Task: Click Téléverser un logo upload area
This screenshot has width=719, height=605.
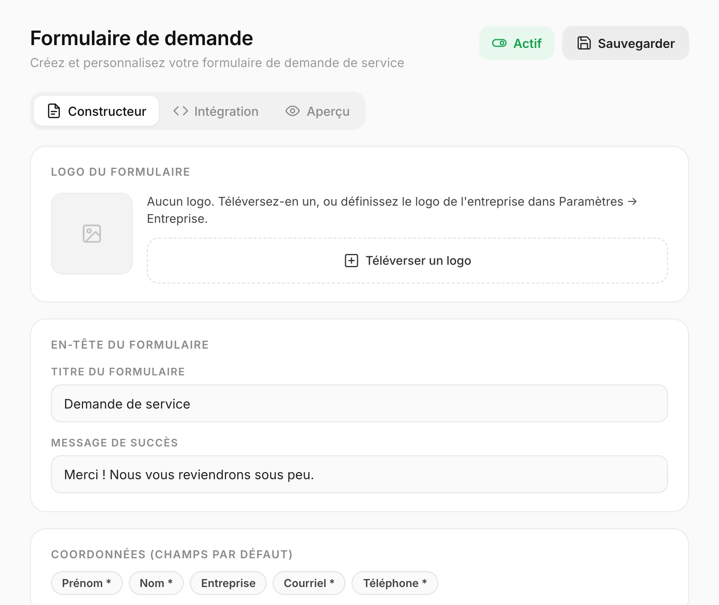Action: [x=407, y=261]
